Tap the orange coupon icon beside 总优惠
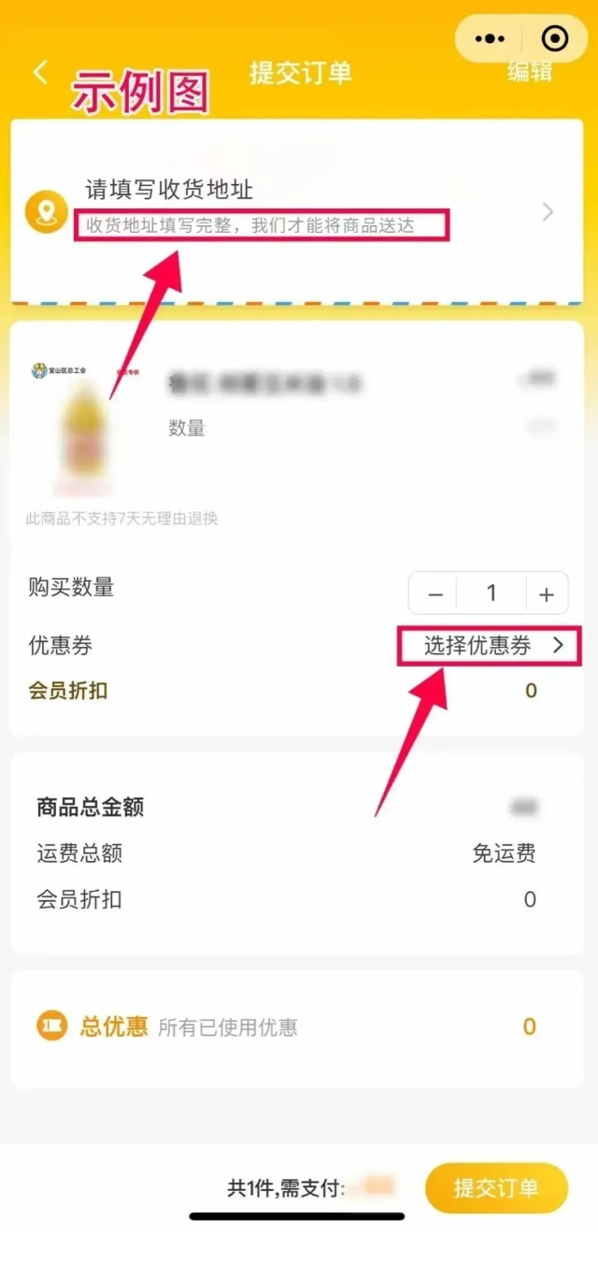Image resolution: width=598 pixels, height=1261 pixels. pos(52,1026)
